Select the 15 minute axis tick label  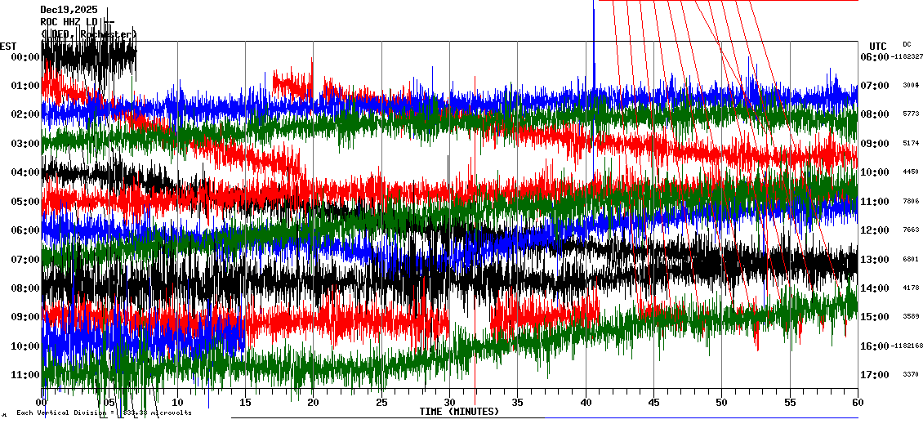245,402
